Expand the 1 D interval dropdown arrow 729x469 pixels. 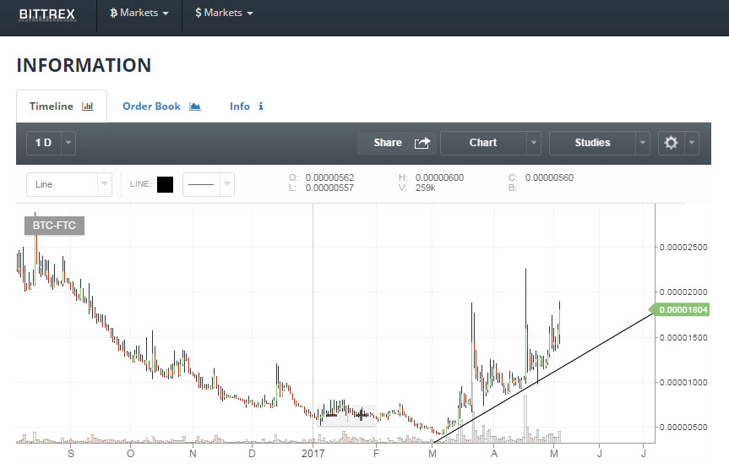pos(68,143)
